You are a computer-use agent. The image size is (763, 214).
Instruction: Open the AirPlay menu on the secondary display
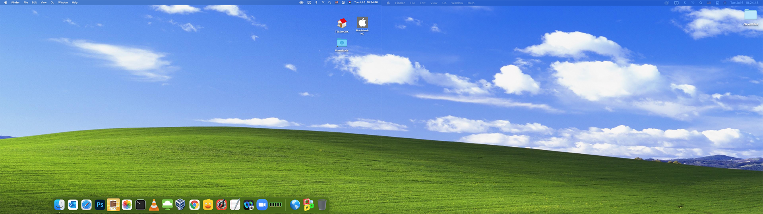click(x=676, y=3)
